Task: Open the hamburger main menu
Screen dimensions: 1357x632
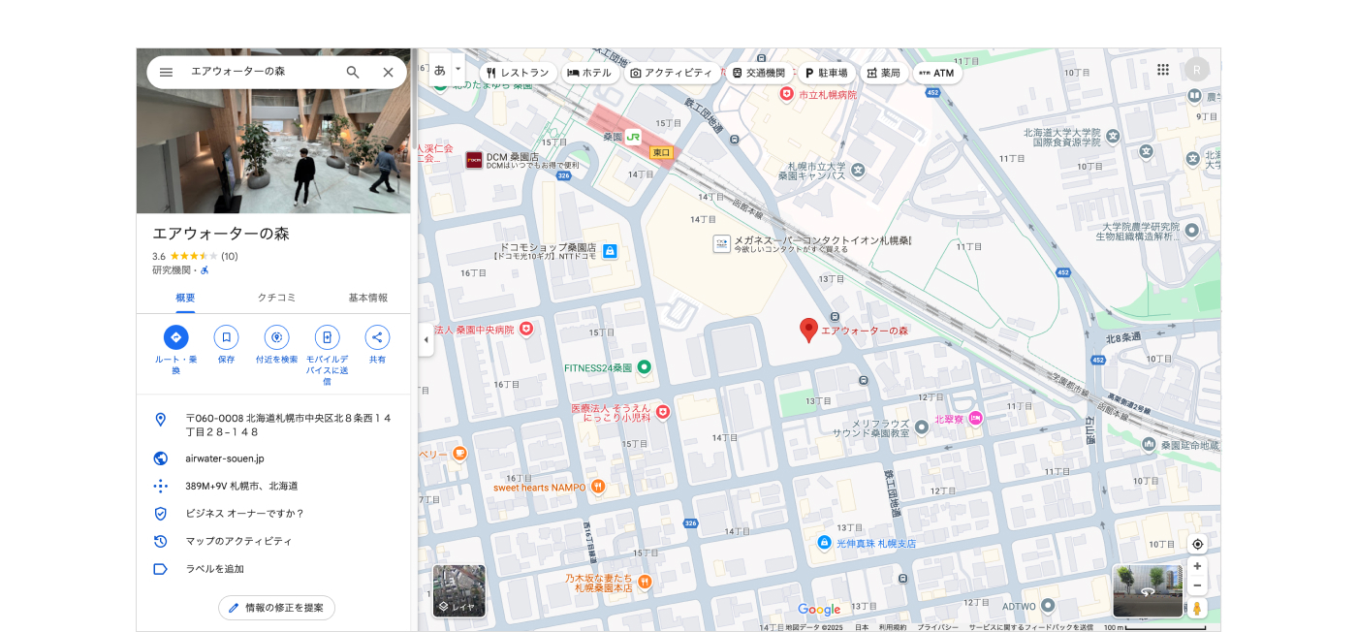Action: point(166,73)
